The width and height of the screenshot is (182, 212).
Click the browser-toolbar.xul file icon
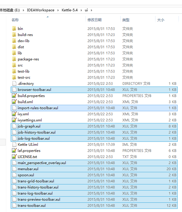(14, 90)
